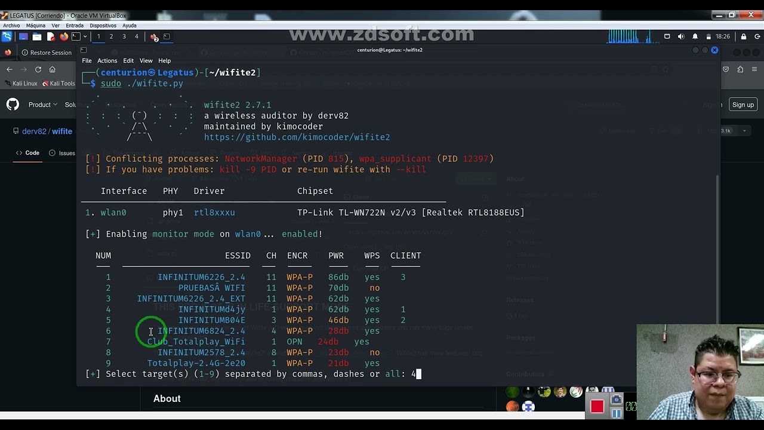Open the terminal View menu

[146, 60]
